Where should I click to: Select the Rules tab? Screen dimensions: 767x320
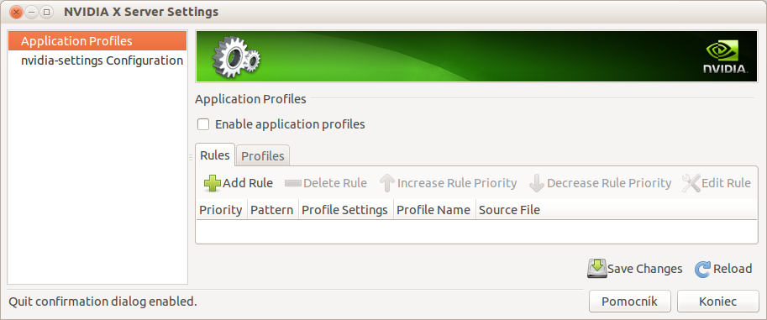215,155
